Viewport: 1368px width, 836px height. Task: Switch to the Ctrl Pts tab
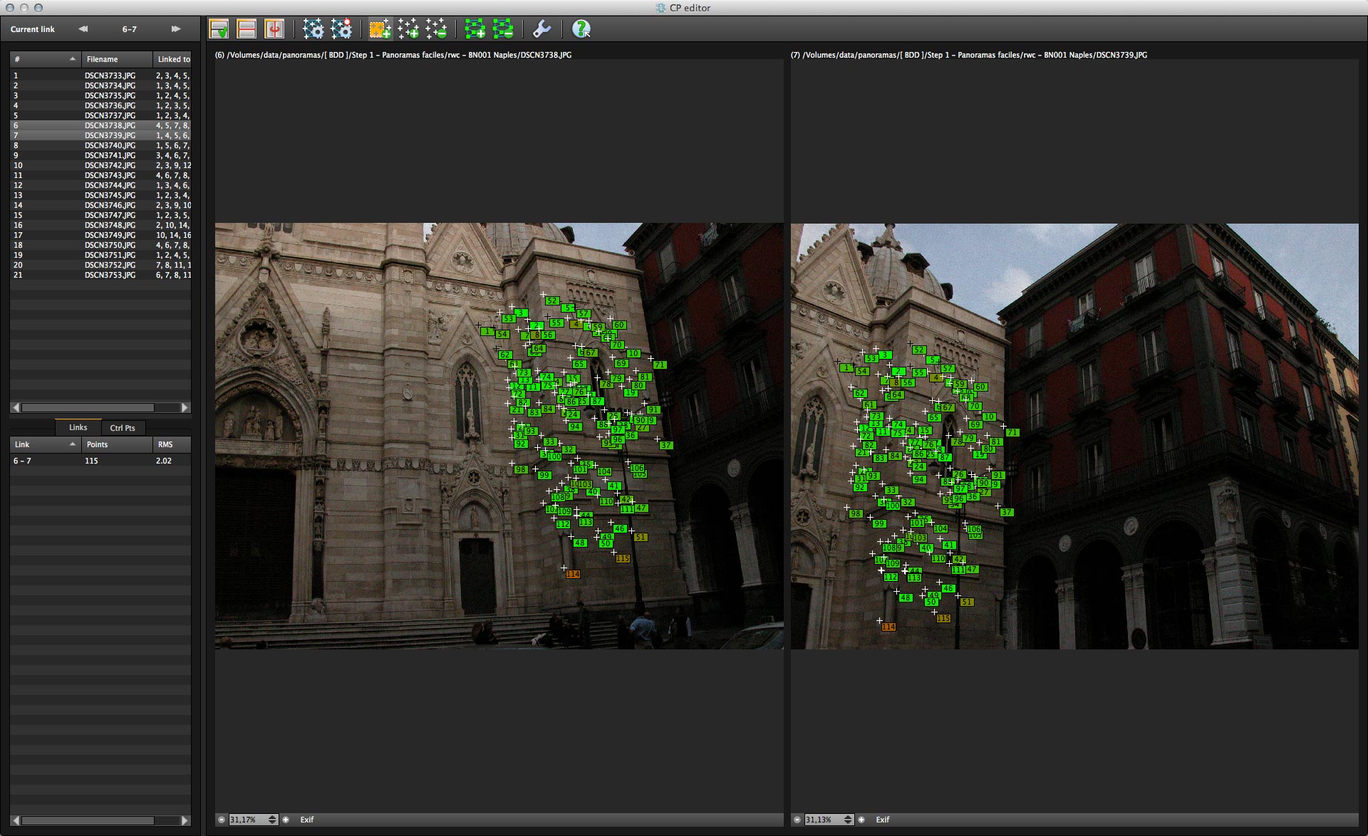click(123, 428)
